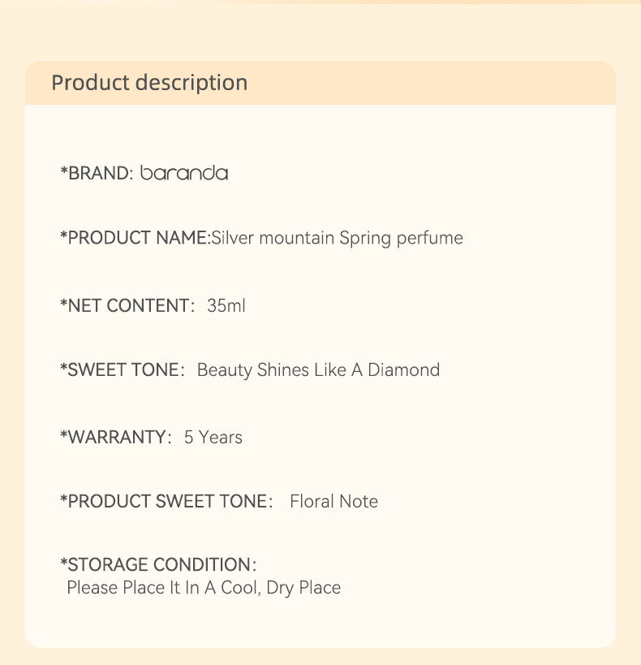Click the word "Silver" in product name
This screenshot has height=665, width=641.
(x=231, y=238)
